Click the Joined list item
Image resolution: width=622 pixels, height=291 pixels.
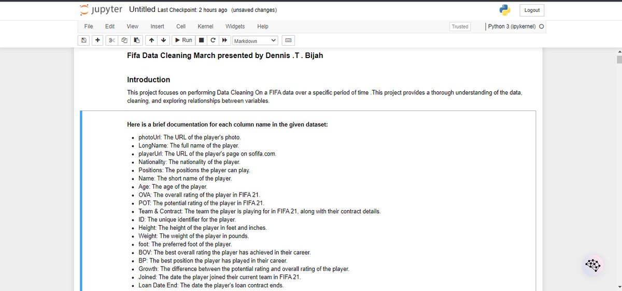[x=220, y=277]
